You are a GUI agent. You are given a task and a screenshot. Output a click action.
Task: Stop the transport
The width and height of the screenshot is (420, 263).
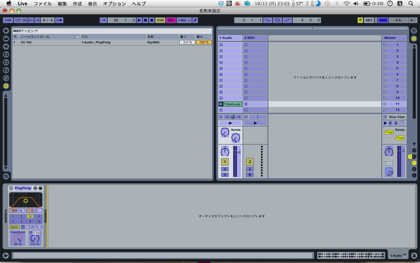(x=145, y=20)
